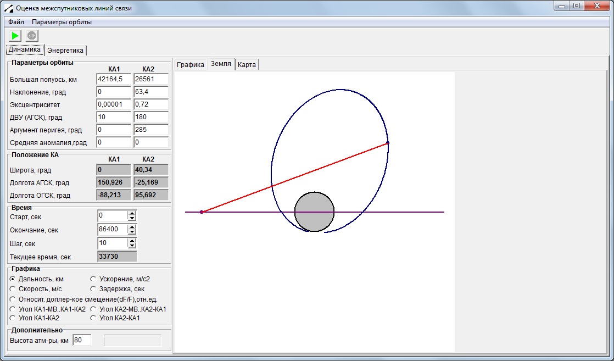Decrease the Старт, сек value with the down arrow
Screen dimensions: 614x361
pyautogui.click(x=132, y=218)
